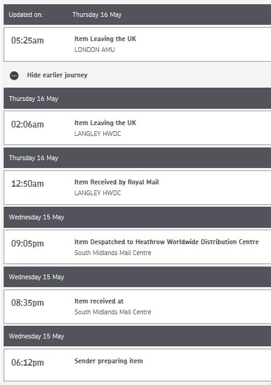Click South Midlands Mail Centre under 09:05pm

click(113, 253)
